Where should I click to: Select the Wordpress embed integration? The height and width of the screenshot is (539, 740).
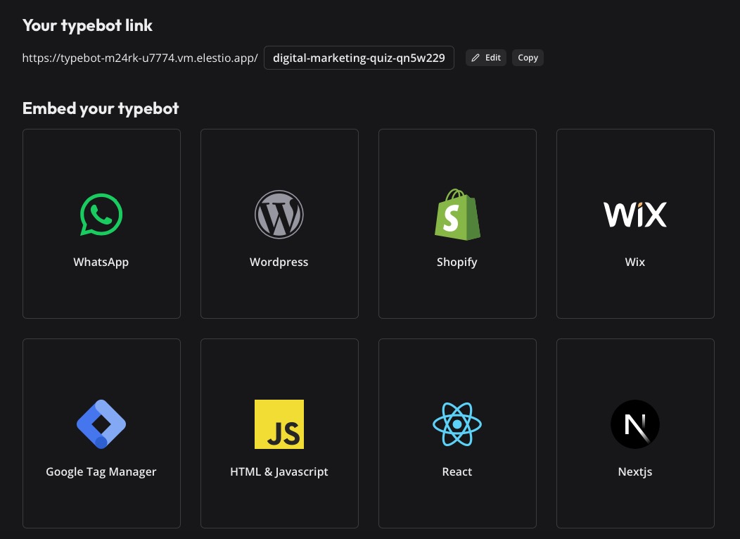pyautogui.click(x=279, y=223)
